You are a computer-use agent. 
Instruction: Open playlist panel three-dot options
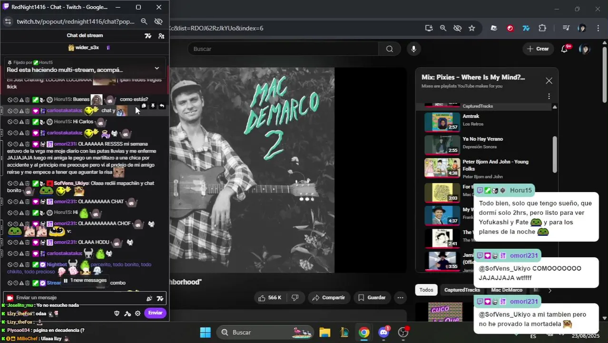coord(549,96)
